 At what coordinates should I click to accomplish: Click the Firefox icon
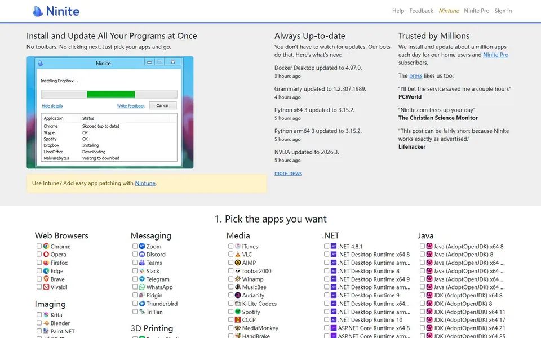[46, 263]
